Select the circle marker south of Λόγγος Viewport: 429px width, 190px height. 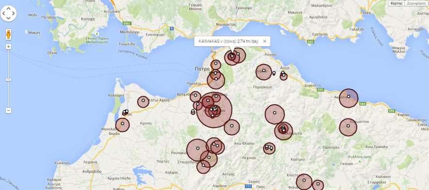[x=264, y=72]
